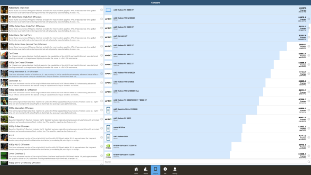Click detail arrow on Radeon PRO W6800X Duo row
Viewport: 311px width, 175px height.
309,92
